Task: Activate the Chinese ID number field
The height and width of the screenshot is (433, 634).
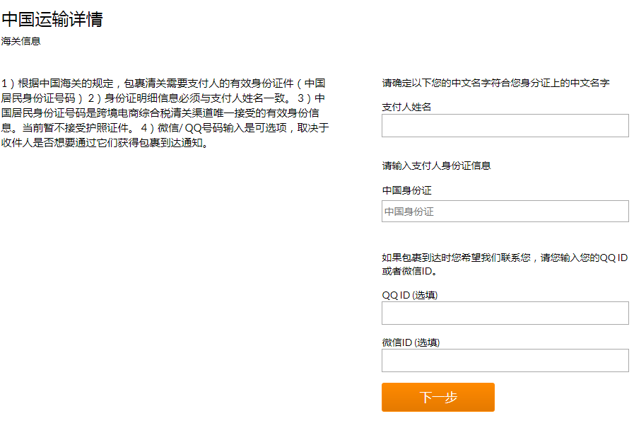Action: click(x=504, y=211)
